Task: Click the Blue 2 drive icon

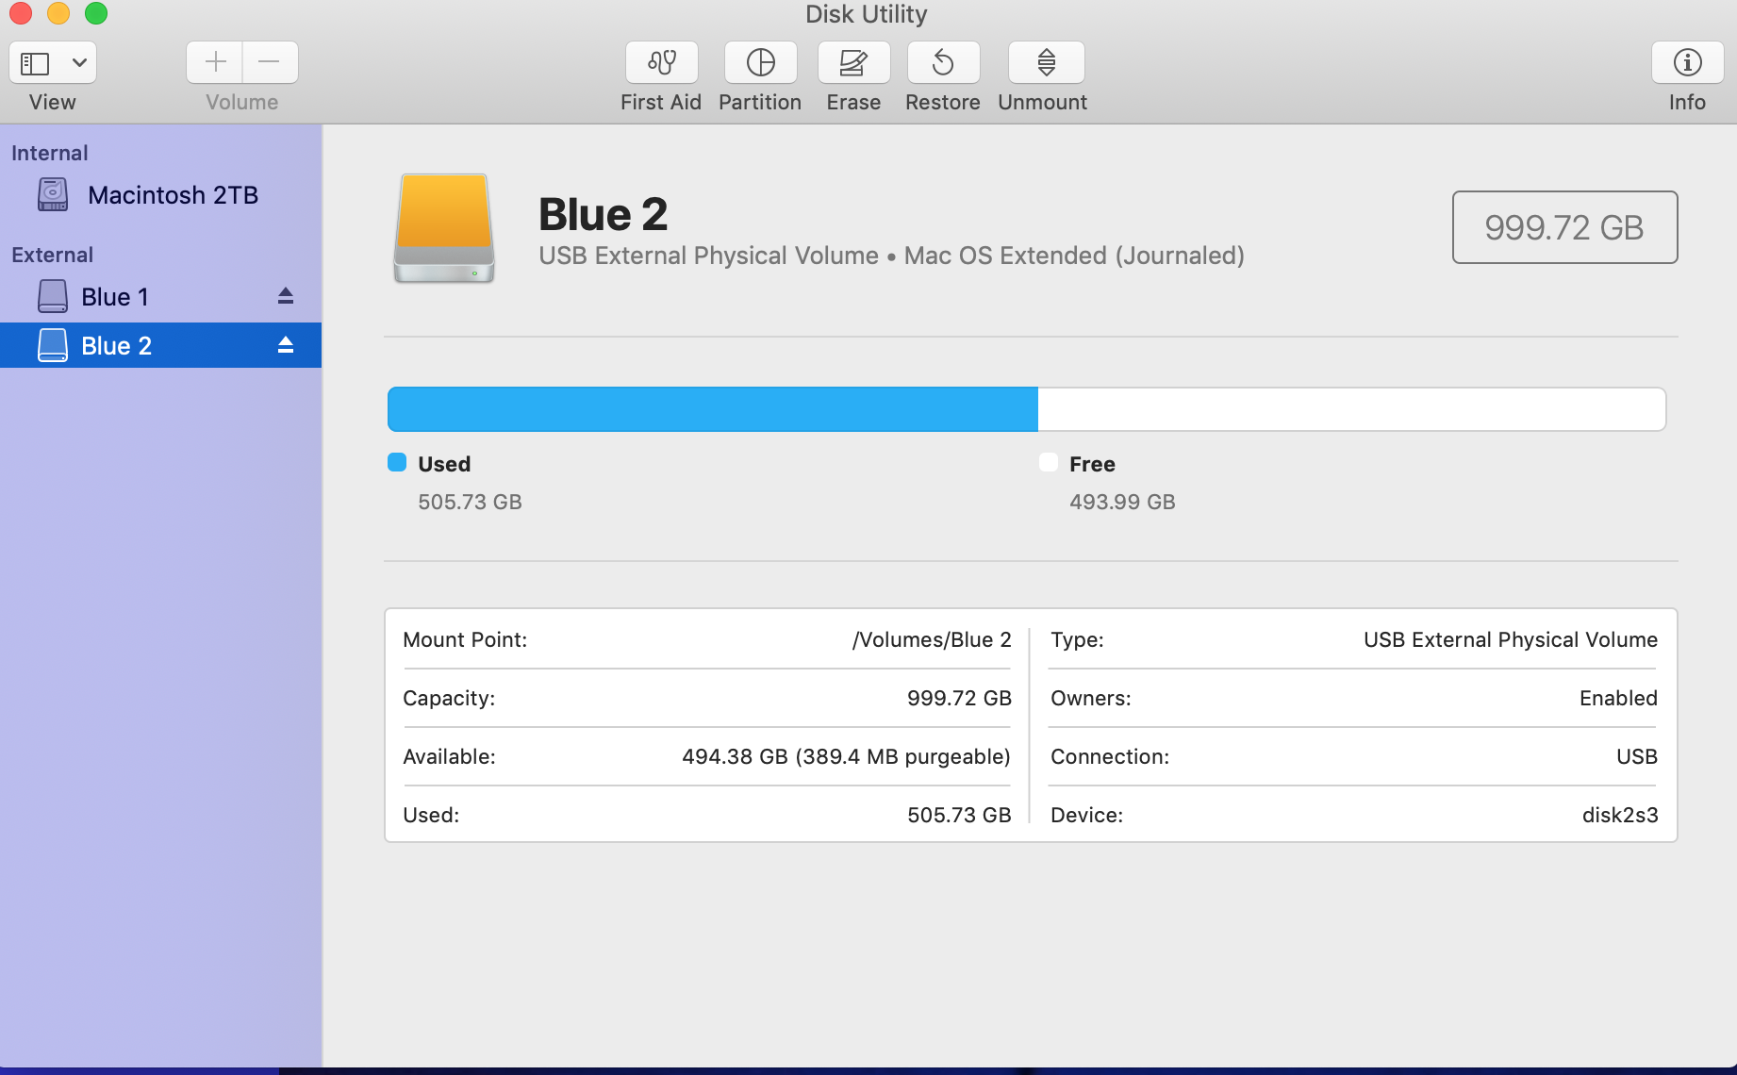Action: click(442, 228)
